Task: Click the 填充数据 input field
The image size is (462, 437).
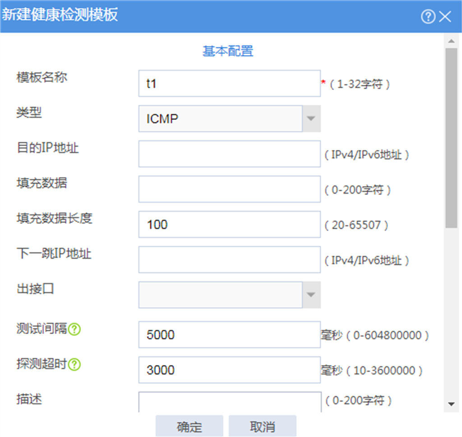Action: [230, 189]
